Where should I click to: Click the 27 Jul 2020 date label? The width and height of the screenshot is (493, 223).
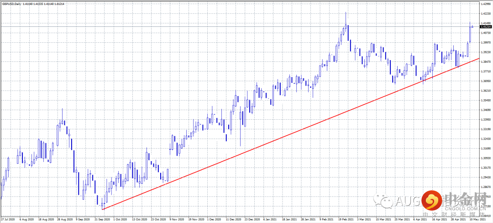pyautogui.click(x=7, y=220)
